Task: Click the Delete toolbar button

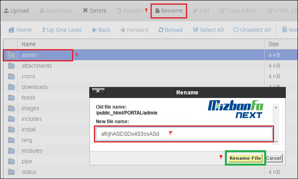Action: (x=95, y=11)
